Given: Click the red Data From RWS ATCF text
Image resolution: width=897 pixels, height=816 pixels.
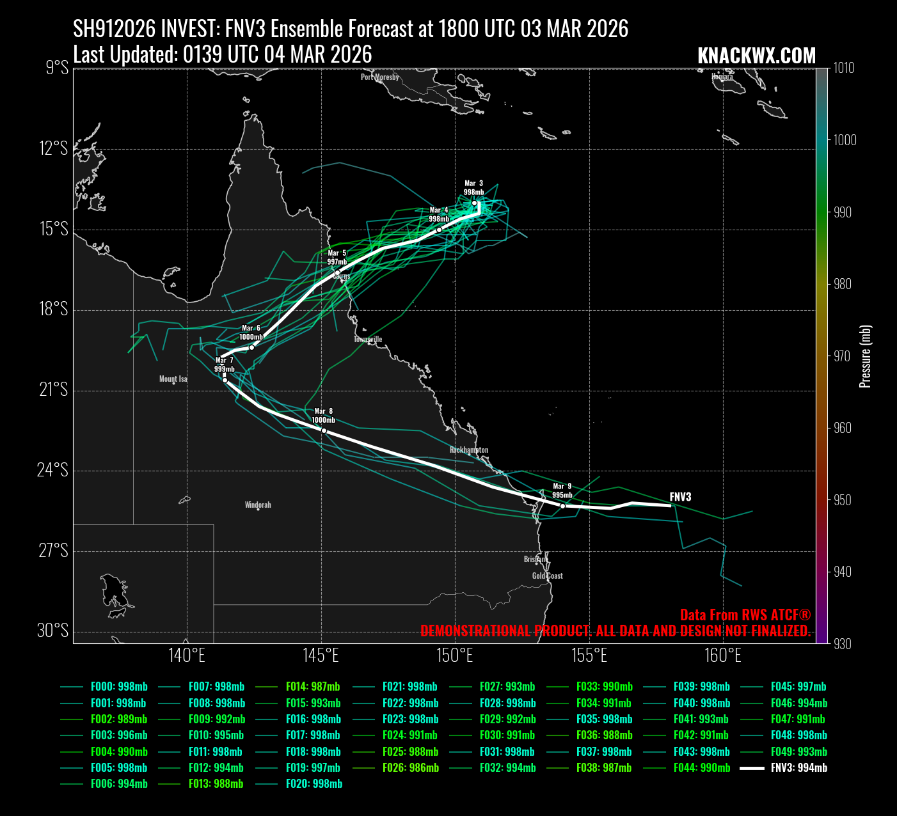Looking at the screenshot, I should pos(745,615).
